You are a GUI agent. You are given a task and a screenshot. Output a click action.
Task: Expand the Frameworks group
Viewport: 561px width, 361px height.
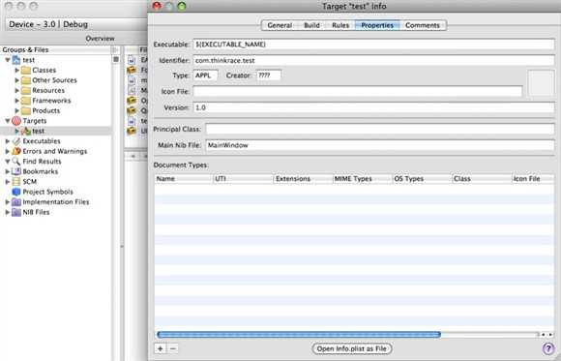coord(16,101)
